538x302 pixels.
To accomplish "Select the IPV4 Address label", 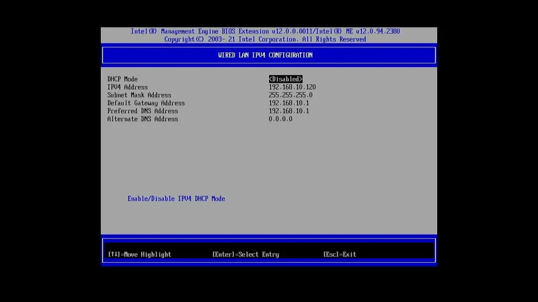I will (127, 87).
